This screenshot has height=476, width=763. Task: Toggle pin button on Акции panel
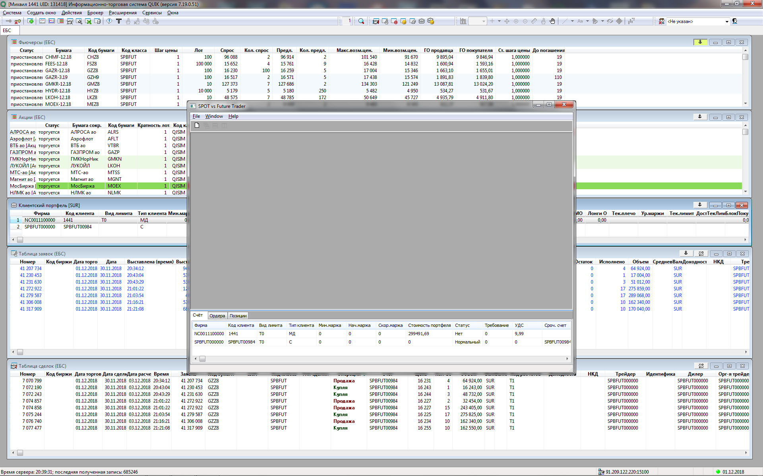point(700,117)
